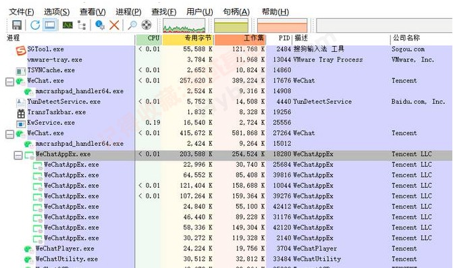Click the WeChatAppEx.exe PID 10044 icon

pos(38,186)
